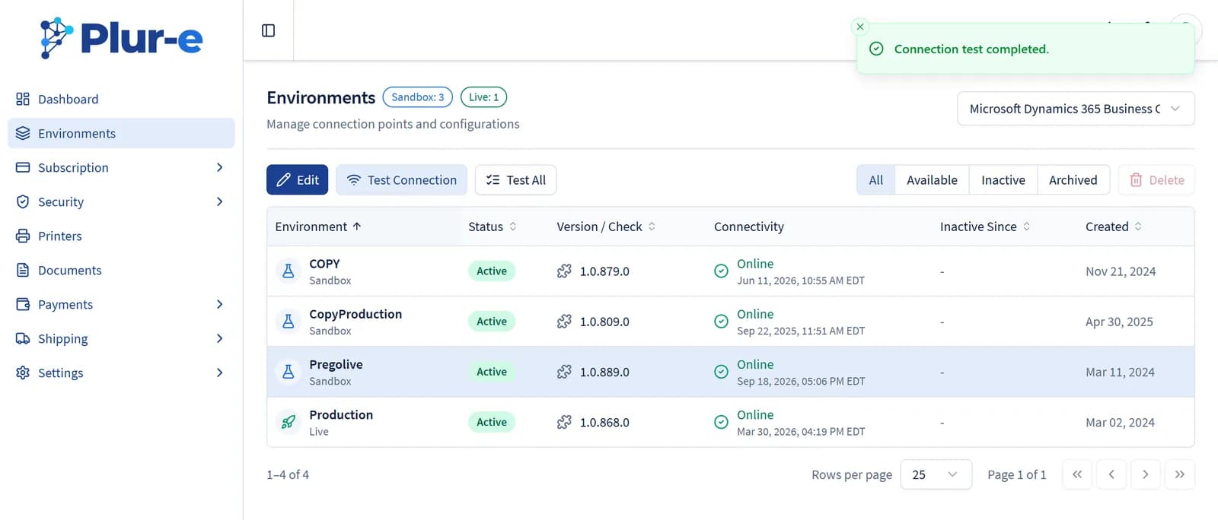The width and height of the screenshot is (1218, 520).
Task: Click the version icon beside 1.0.879.0
Action: tap(564, 271)
